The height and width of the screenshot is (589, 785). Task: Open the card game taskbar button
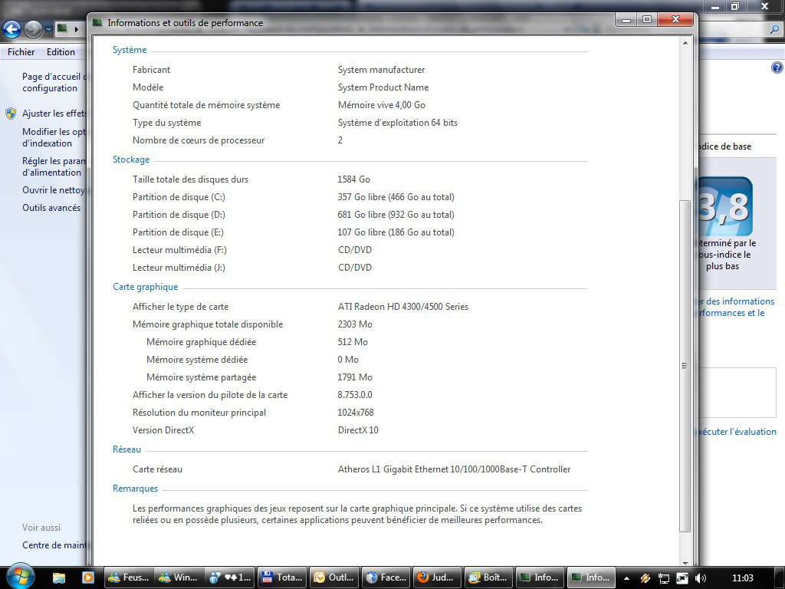(x=230, y=577)
